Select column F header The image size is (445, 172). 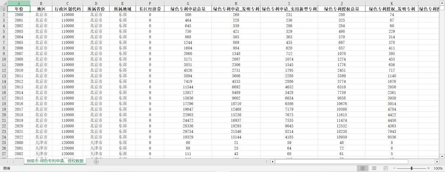150,3
